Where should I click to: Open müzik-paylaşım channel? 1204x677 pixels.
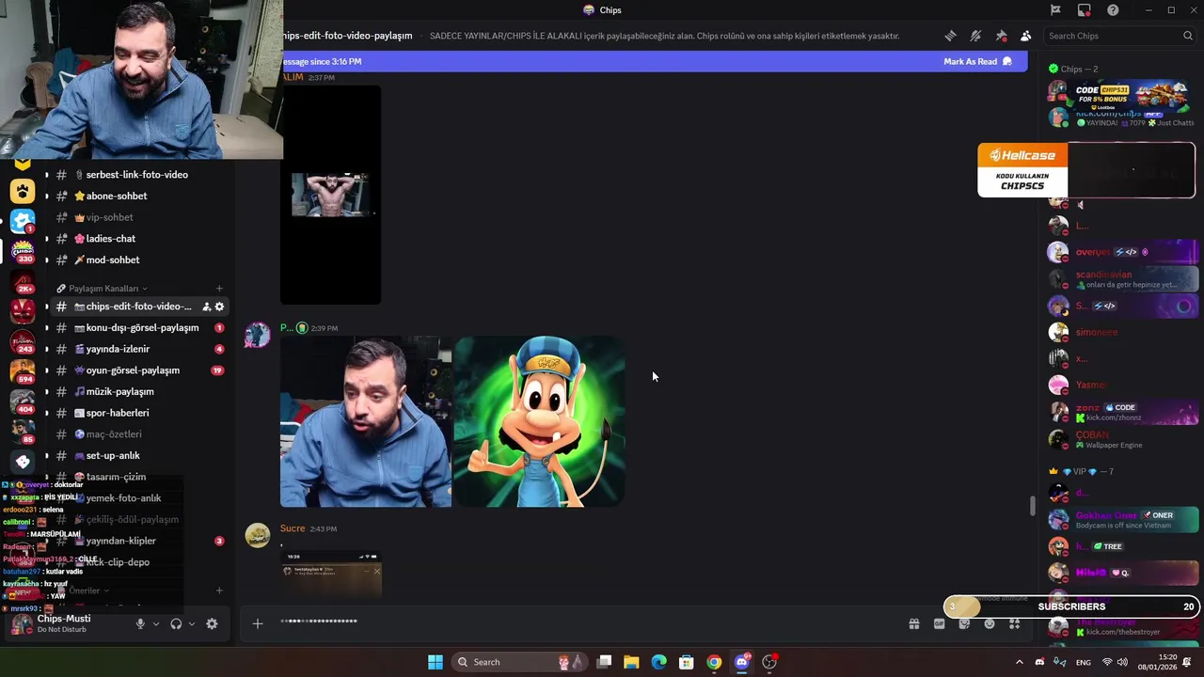click(x=136, y=392)
